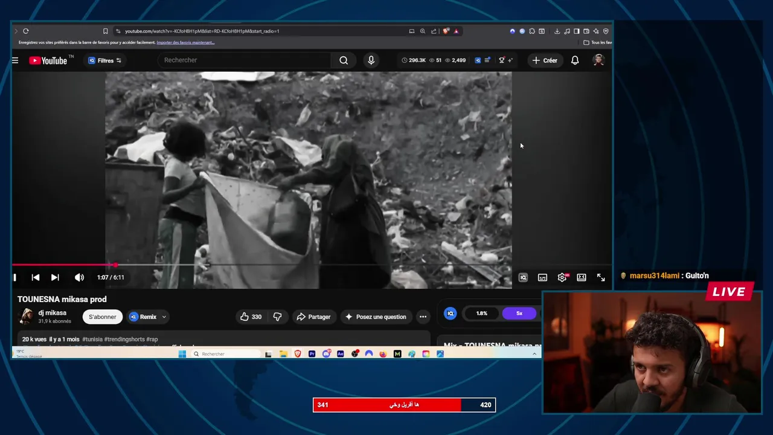Select the 5x purple pill
773x435 pixels.
coord(519,313)
